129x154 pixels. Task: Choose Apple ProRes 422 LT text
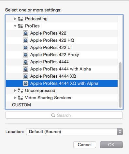point(51,48)
